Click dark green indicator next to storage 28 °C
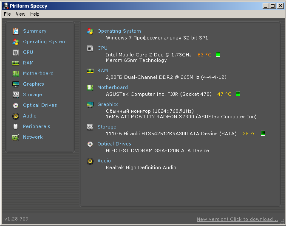The height and width of the screenshot is (226, 286). 263,133
